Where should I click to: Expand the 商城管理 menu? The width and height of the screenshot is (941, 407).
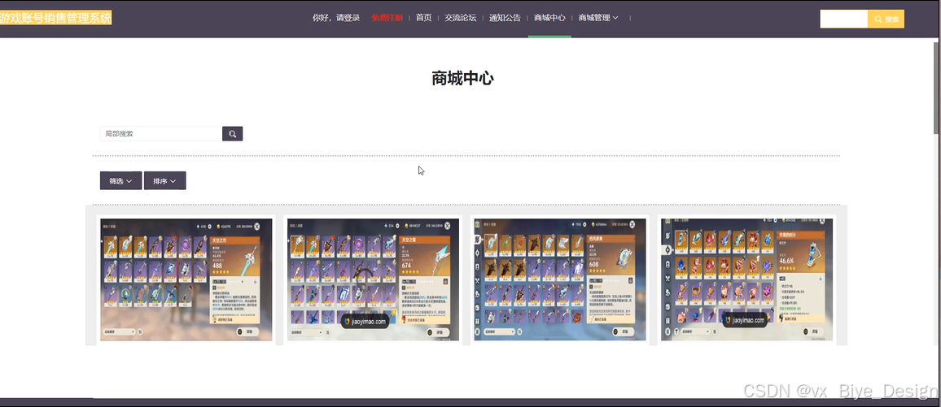pyautogui.click(x=598, y=18)
